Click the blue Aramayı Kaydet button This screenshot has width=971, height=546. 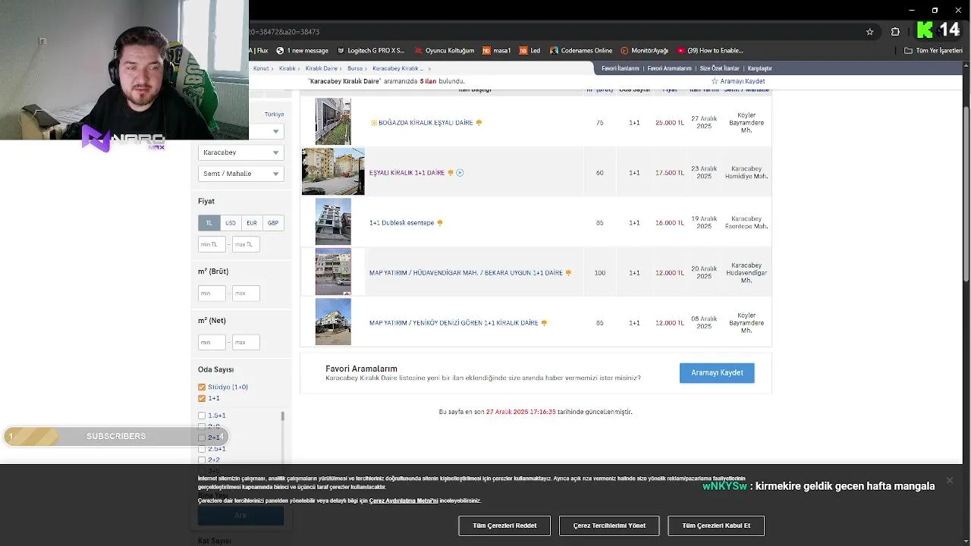click(717, 372)
